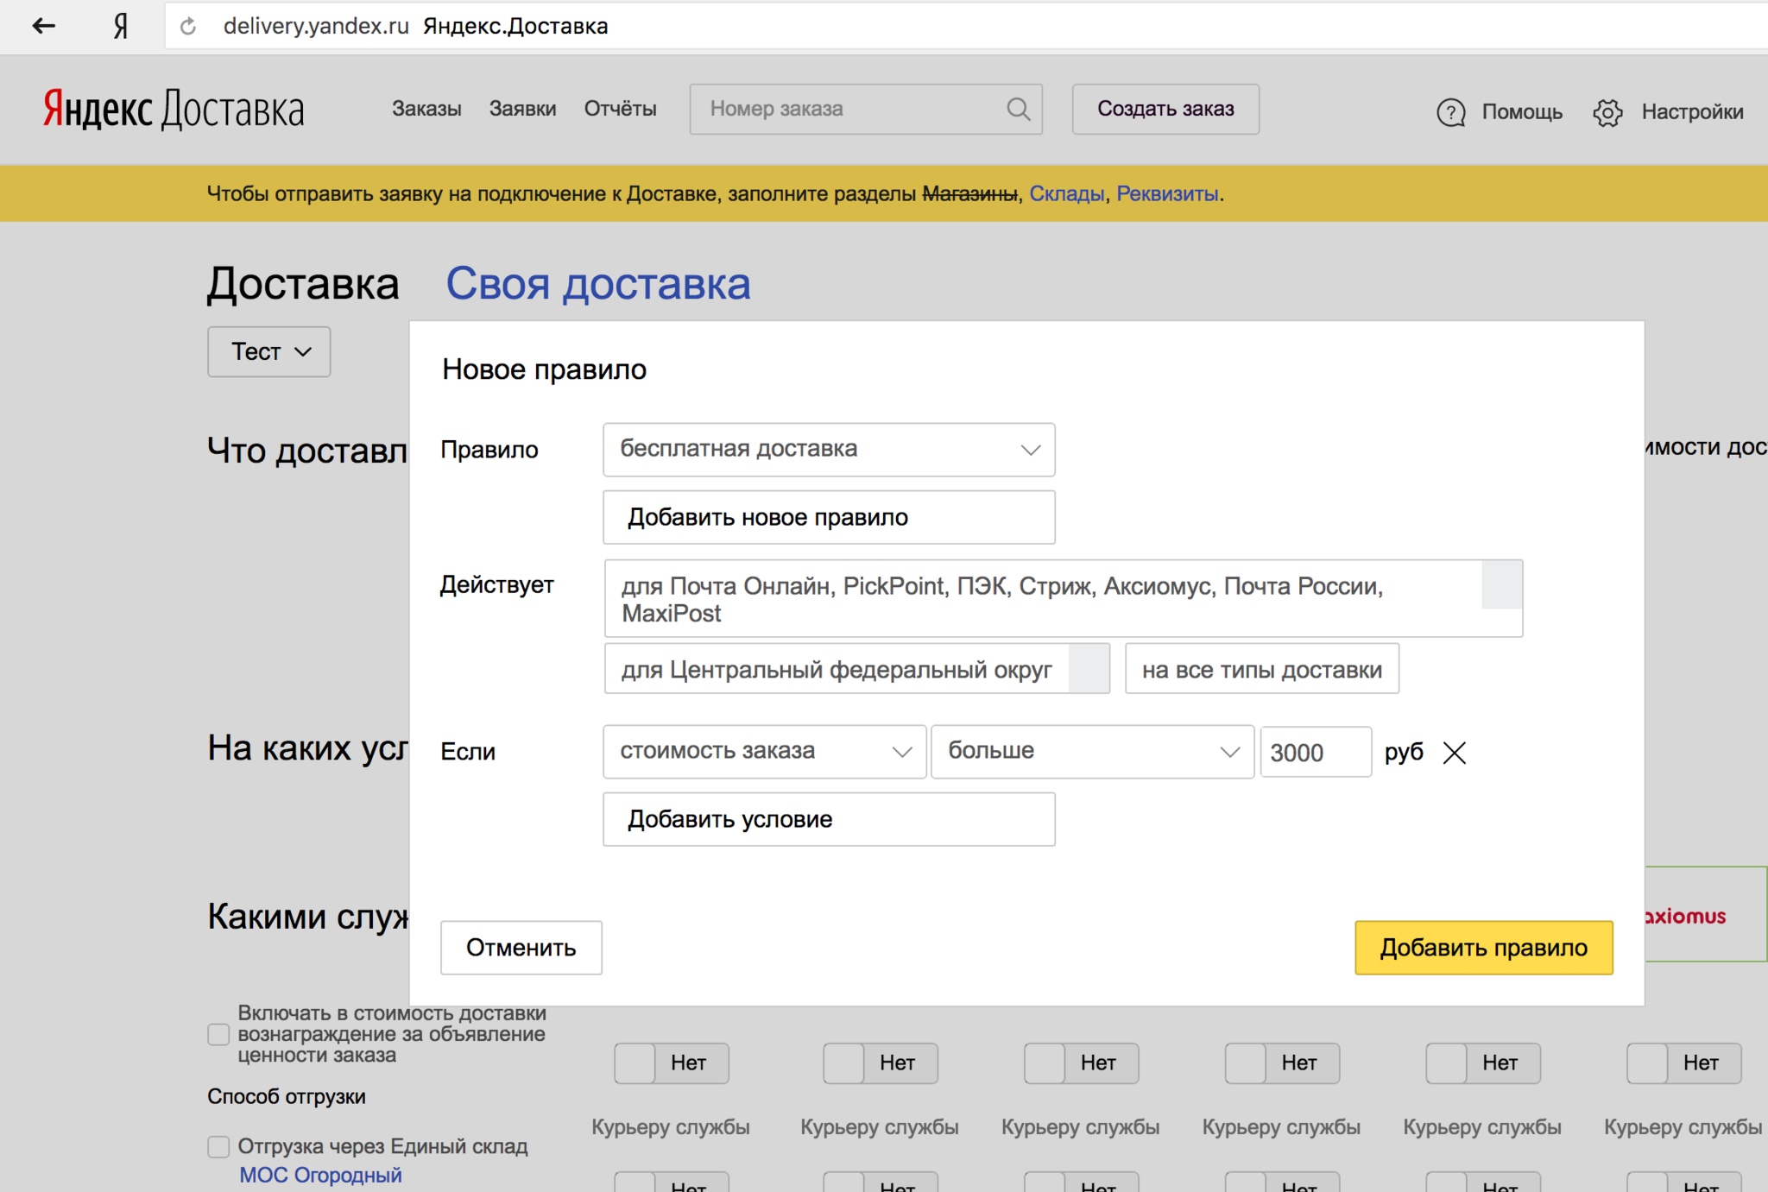This screenshot has height=1192, width=1768.
Task: Toggle the fourth Нет switch in the declared-value row
Action: click(x=1282, y=1063)
